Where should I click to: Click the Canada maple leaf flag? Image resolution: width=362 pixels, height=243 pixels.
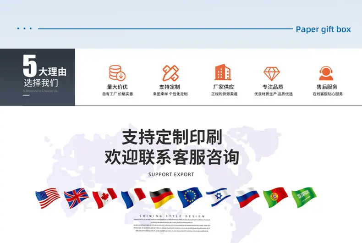click(105, 198)
